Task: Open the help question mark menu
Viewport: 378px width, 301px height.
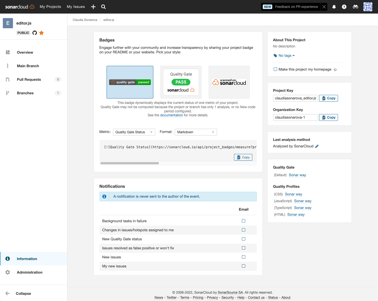Action: 344,7
